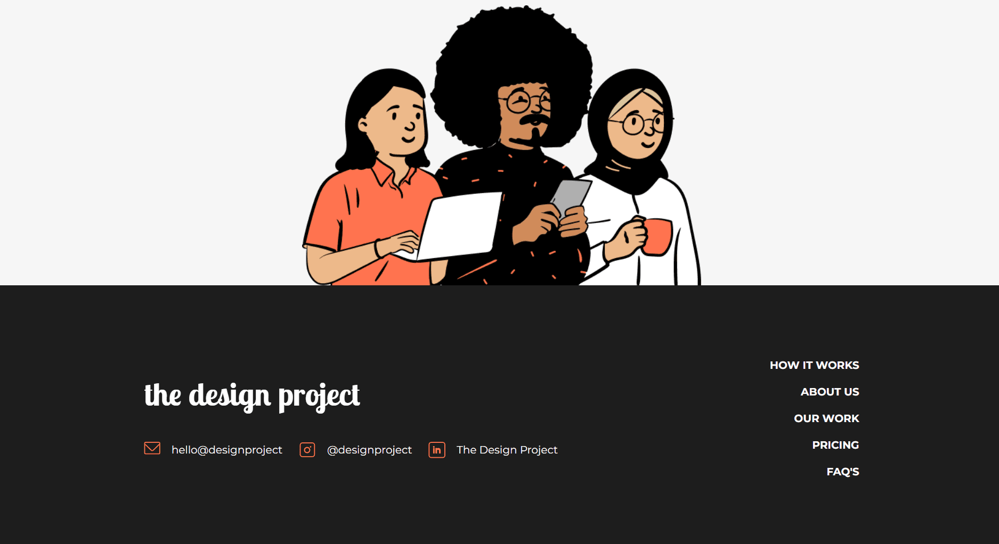Go to the PRICING page
999x544 pixels.
tap(835, 445)
